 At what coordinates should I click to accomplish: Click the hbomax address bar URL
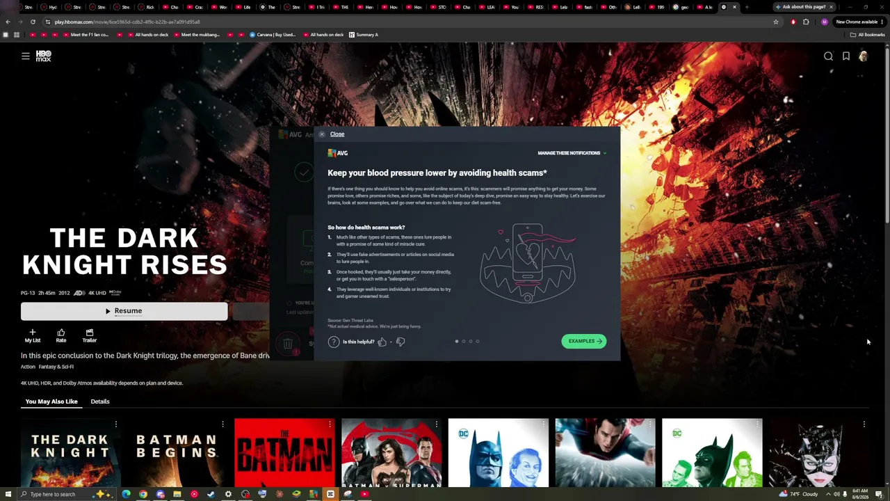pyautogui.click(x=127, y=22)
